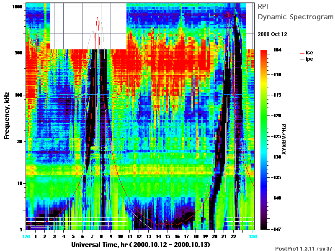Click the 13d end marker on time axis

point(253,236)
